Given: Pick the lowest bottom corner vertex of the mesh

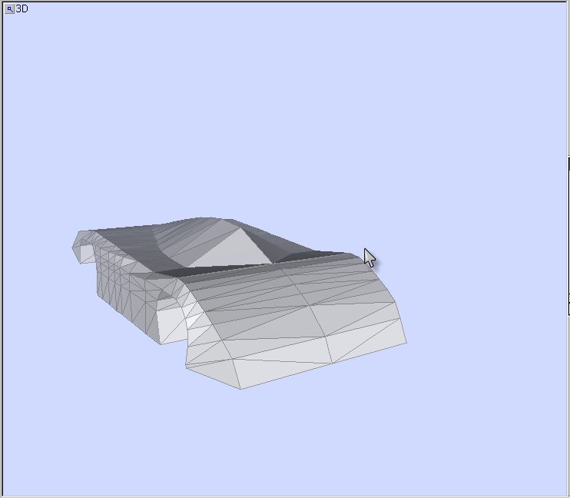Looking at the screenshot, I should click(240, 389).
